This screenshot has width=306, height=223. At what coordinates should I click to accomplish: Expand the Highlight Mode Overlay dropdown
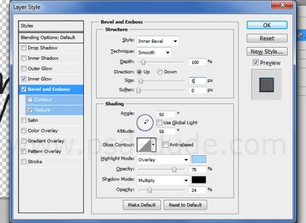(x=163, y=159)
